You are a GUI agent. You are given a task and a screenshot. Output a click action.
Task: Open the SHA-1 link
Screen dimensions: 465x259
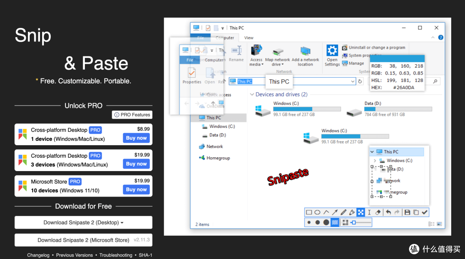[x=146, y=255]
